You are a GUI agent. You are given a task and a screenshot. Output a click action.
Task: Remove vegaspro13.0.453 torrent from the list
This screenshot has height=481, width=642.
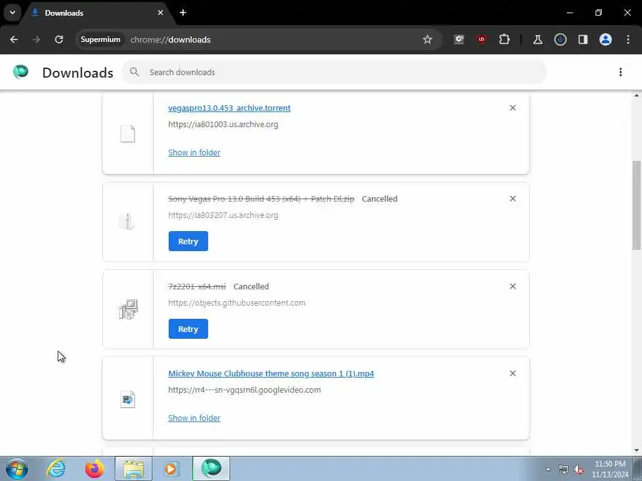513,108
